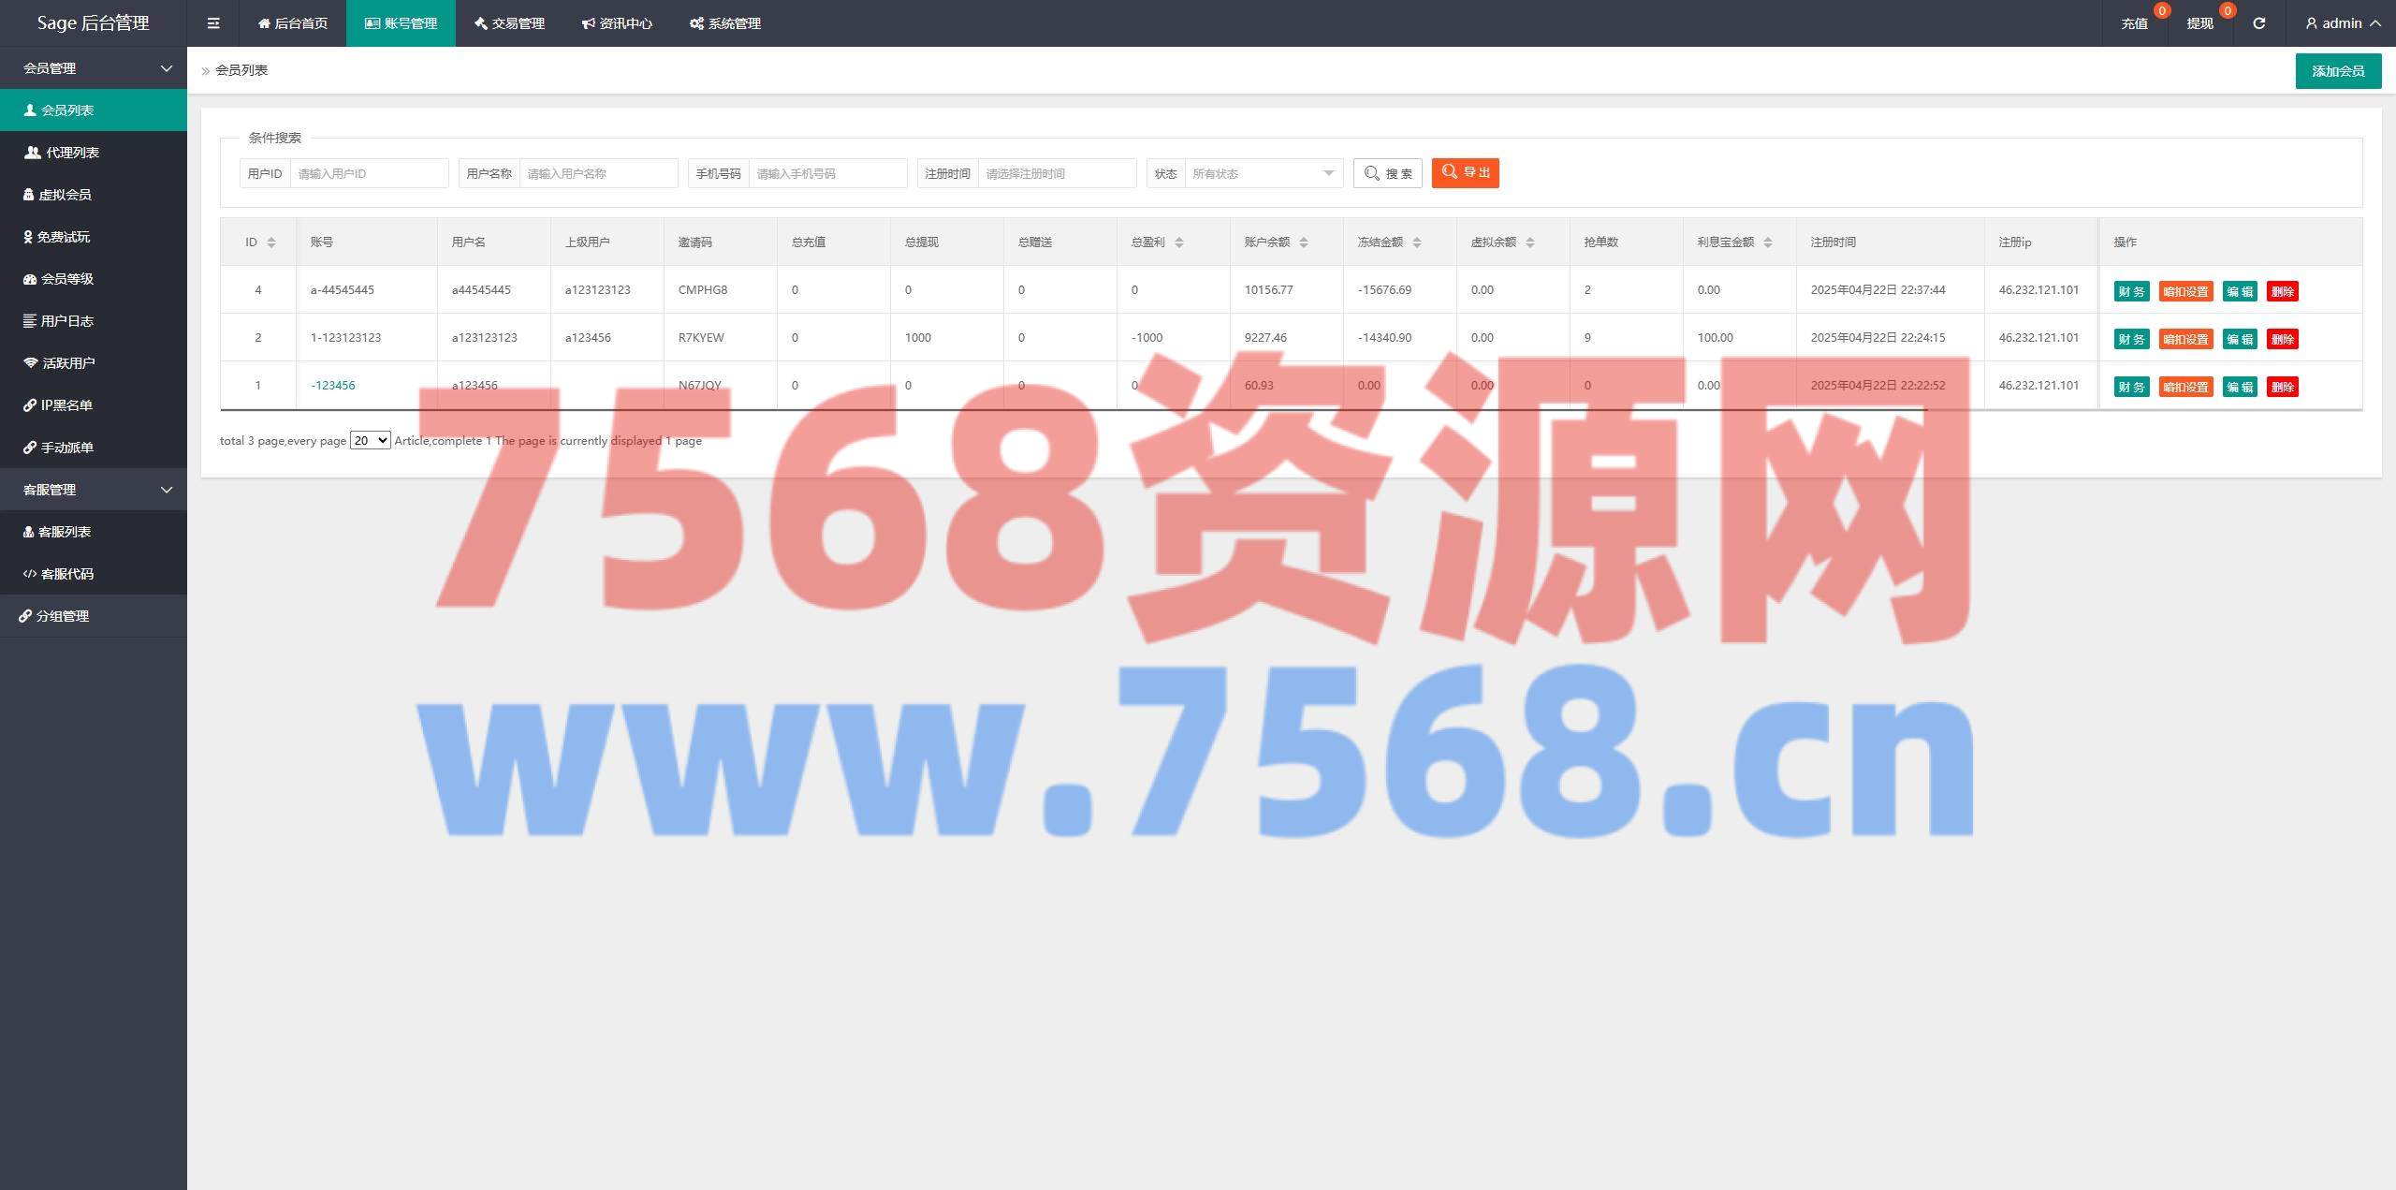The image size is (2396, 1190).
Task: Sort by 利息宝金额 column arrows
Action: (1768, 242)
